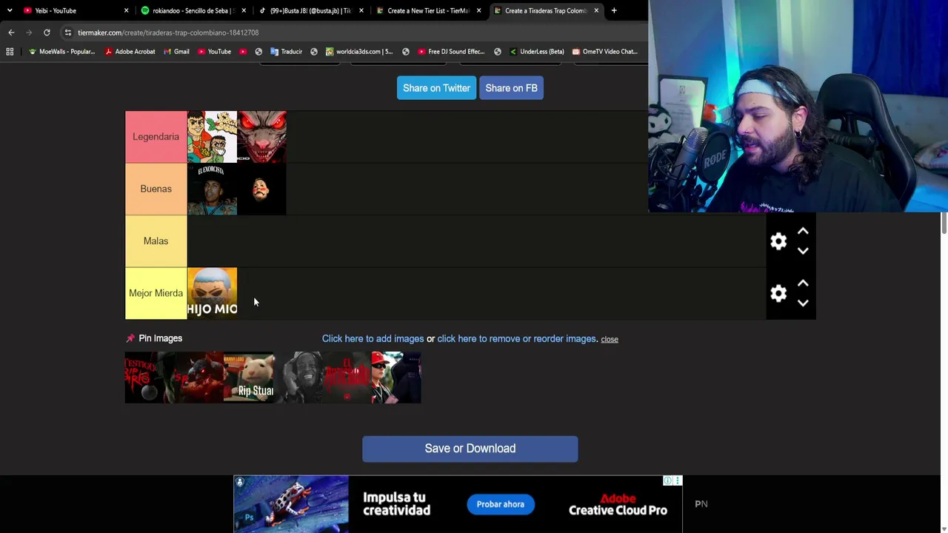Image resolution: width=948 pixels, height=533 pixels.
Task: Move the Mejor Mierda row down
Action: point(803,303)
